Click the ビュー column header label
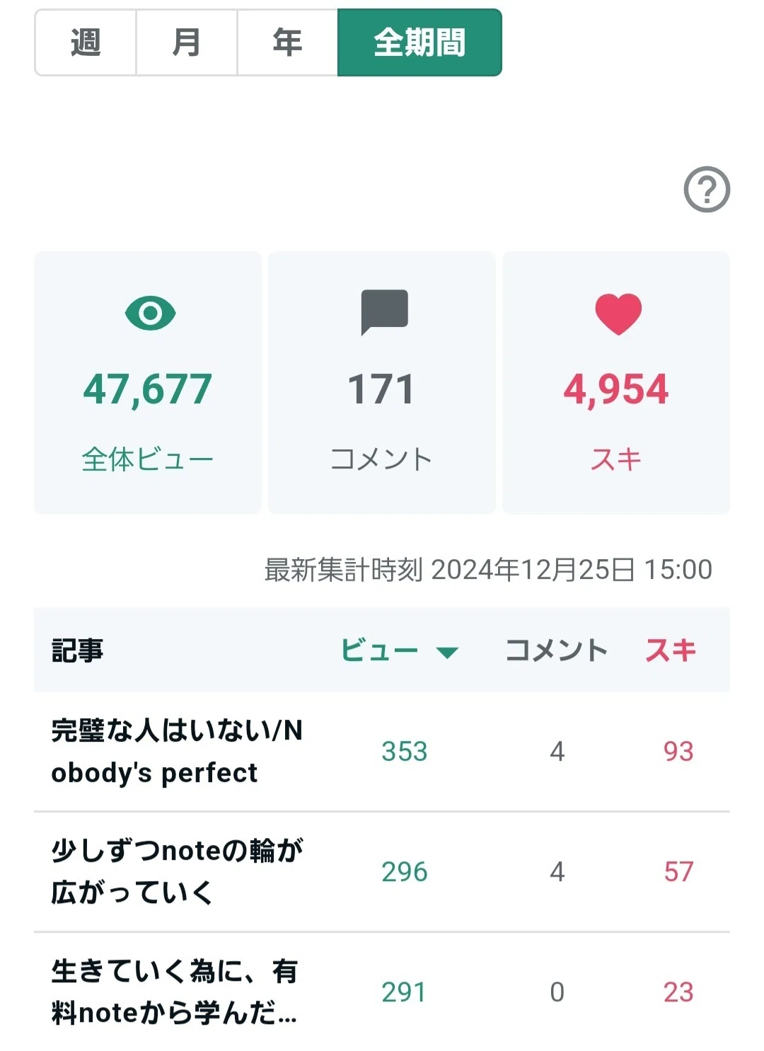 tap(380, 650)
